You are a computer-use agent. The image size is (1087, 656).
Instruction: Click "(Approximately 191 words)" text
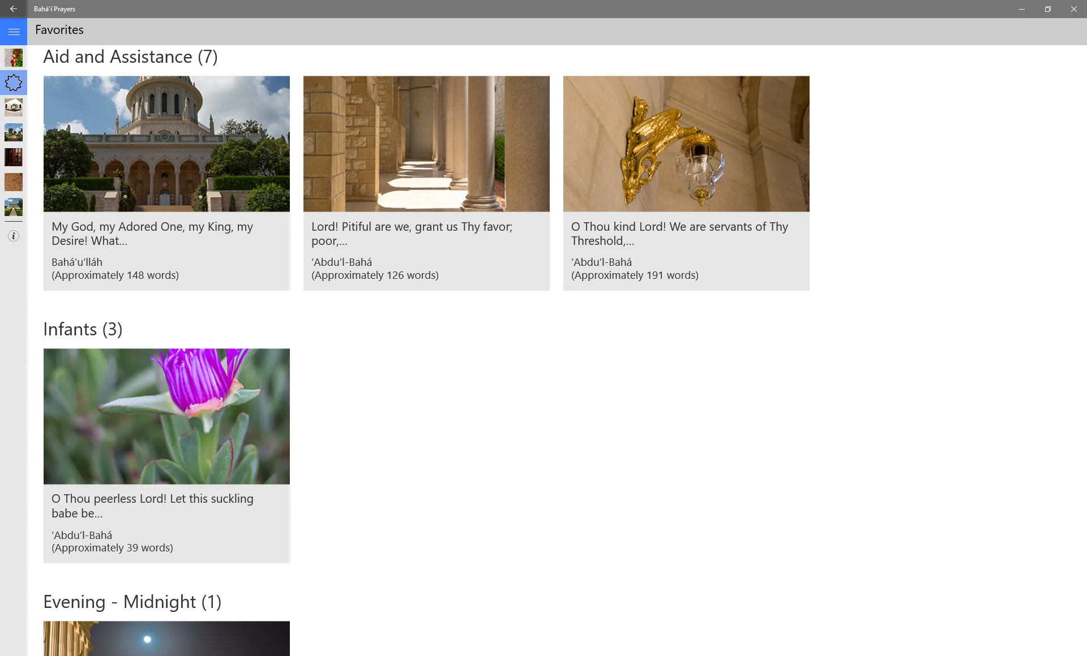click(x=635, y=275)
